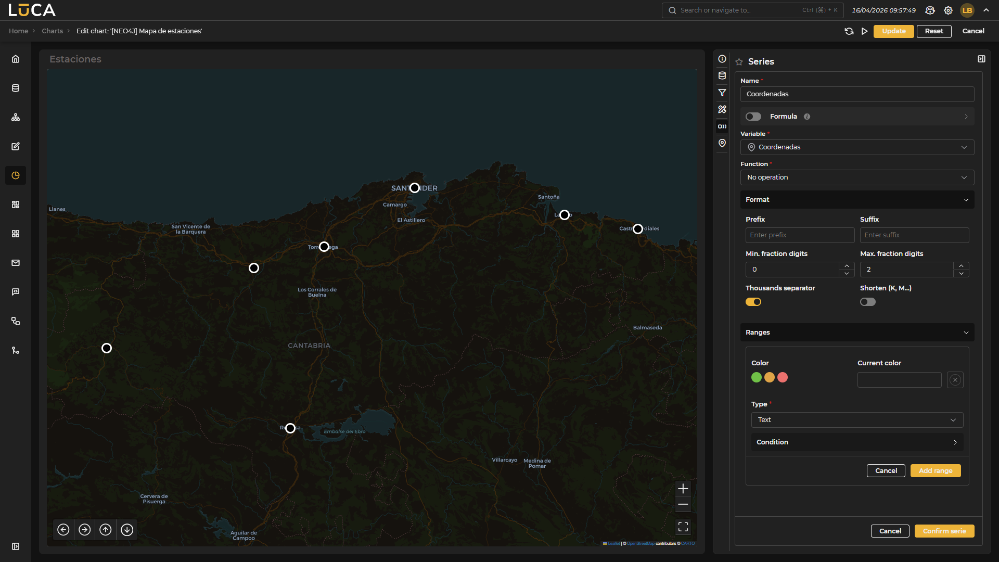Pan map left with arrow button
The width and height of the screenshot is (999, 562).
63,530
